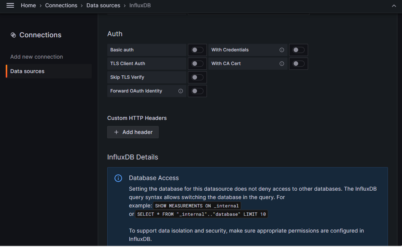
Task: Open Connections breadcrumb link
Action: pos(61,5)
